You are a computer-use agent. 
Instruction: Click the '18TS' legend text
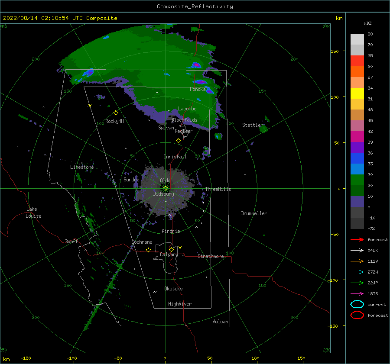pos(373,294)
